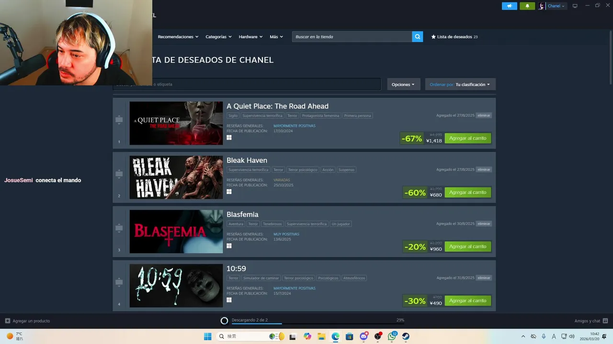The width and height of the screenshot is (613, 344).
Task: Select the Terror psicológico tag on Bleak Haven
Action: point(303,170)
